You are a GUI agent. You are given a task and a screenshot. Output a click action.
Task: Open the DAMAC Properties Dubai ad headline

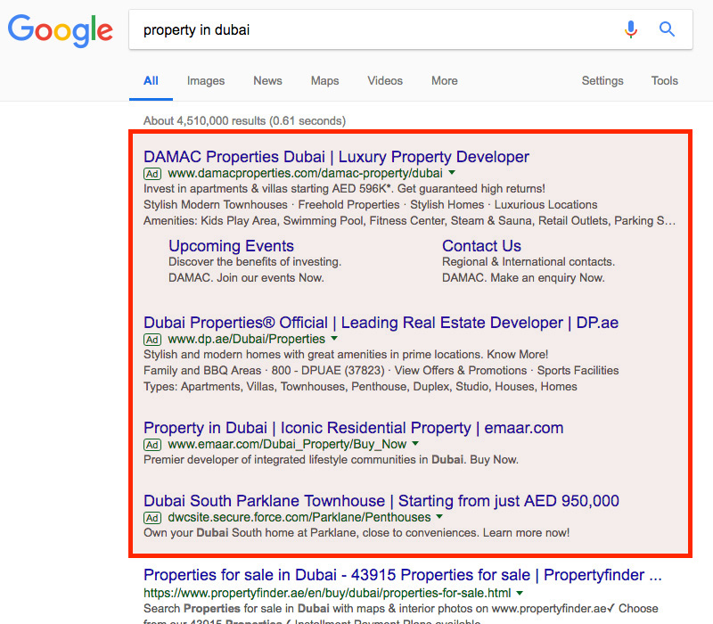pos(336,157)
